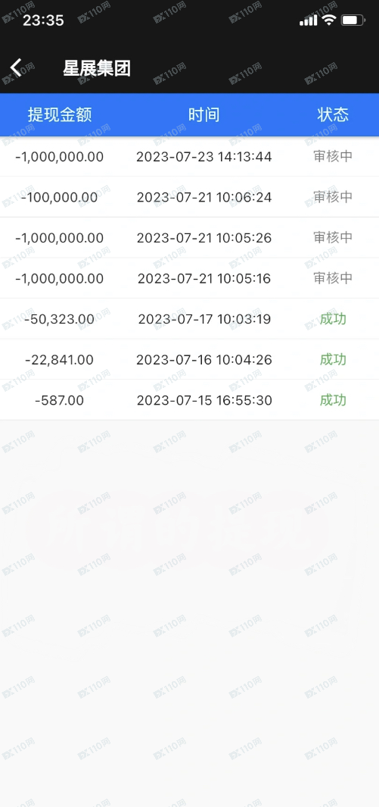The image size is (379, 807).
Task: Open the 2023-07-21 10:05:16 withdrawal row
Action: [189, 278]
